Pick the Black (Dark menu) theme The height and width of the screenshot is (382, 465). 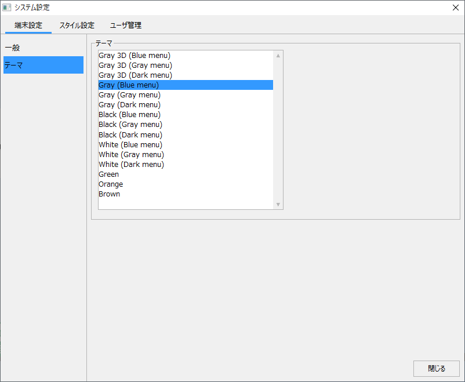pyautogui.click(x=130, y=134)
